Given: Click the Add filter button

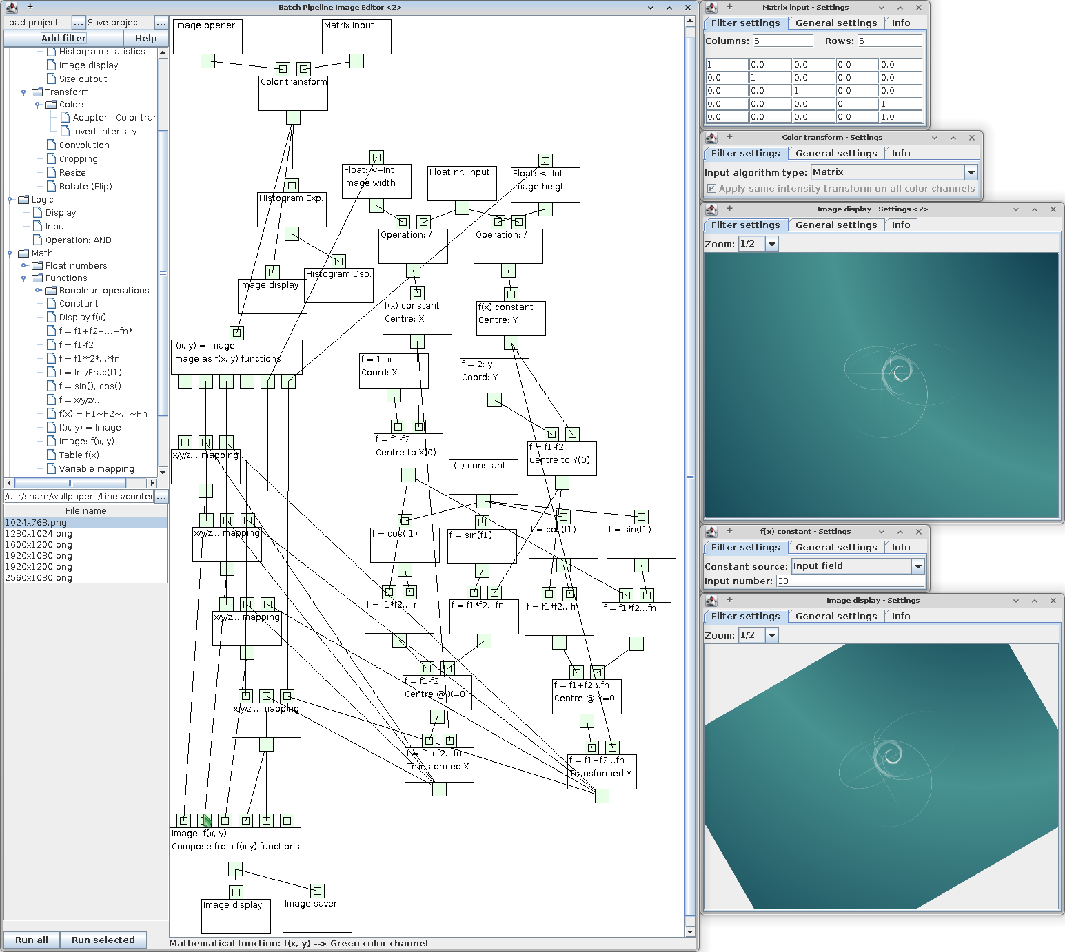Looking at the screenshot, I should tap(63, 39).
